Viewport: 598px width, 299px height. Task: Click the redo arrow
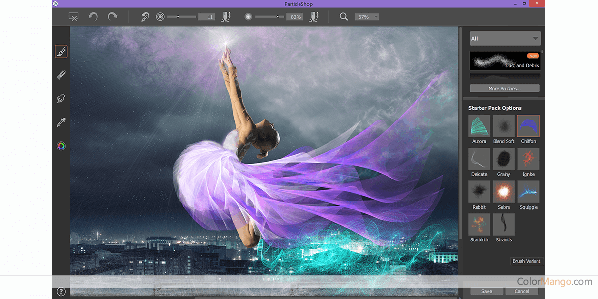[x=113, y=17]
